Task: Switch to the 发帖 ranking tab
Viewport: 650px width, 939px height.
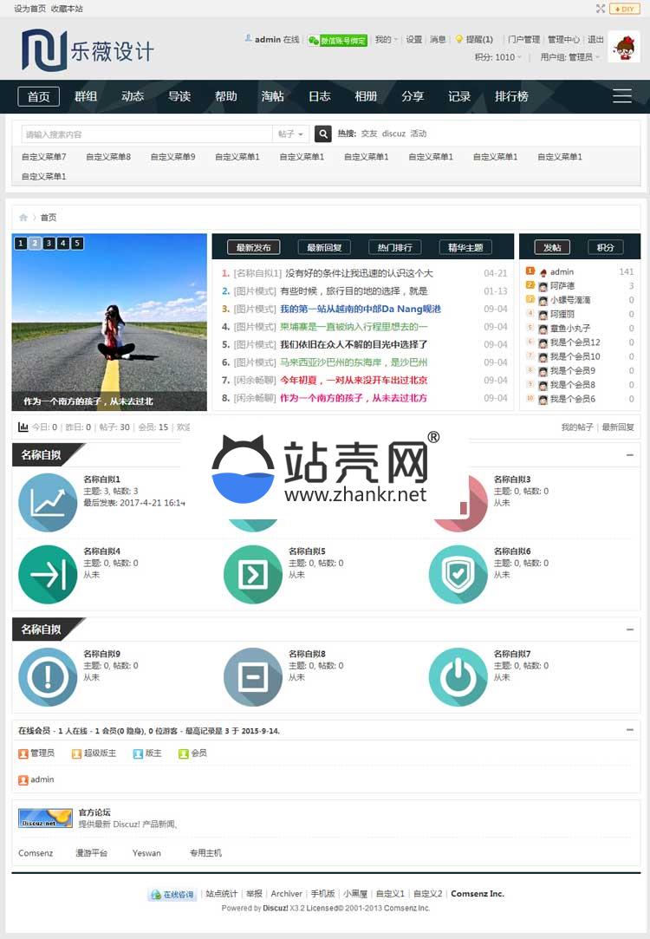Action: [552, 247]
